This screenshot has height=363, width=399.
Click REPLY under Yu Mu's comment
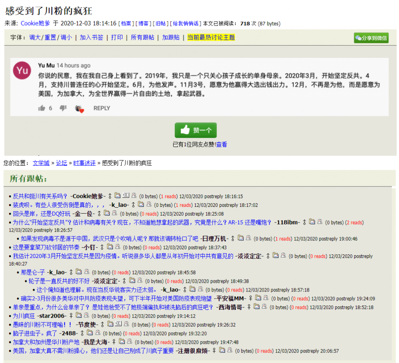[x=102, y=108]
